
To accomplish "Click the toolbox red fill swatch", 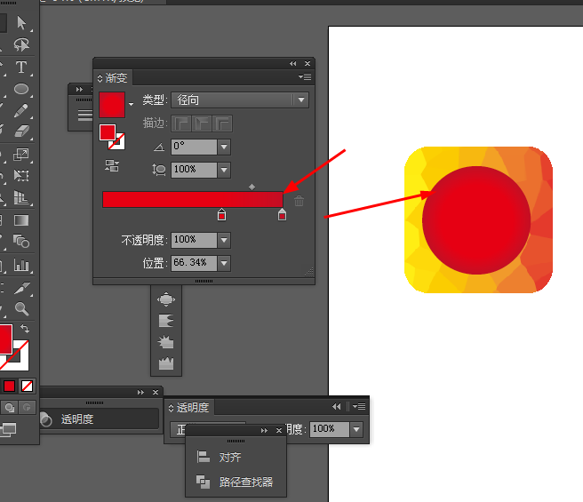I will coord(6,339).
